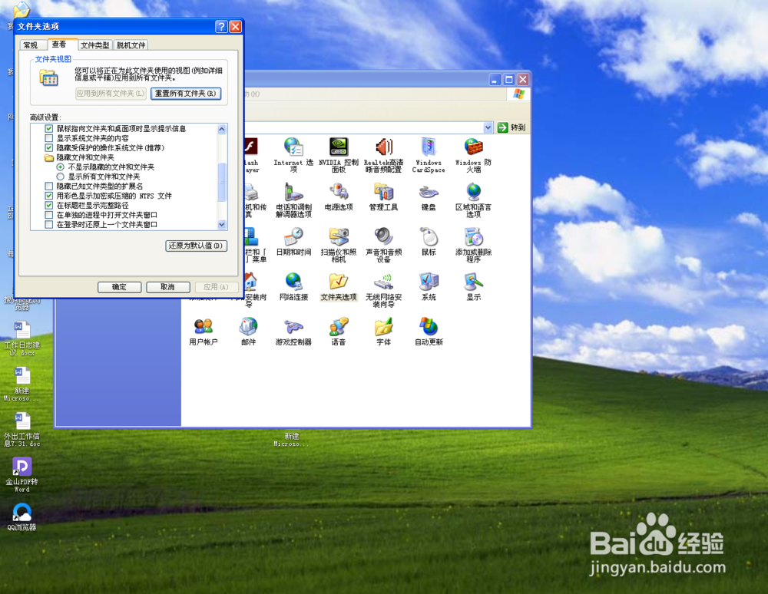Maximize the Control Panel window
This screenshot has height=594, width=768.
tap(509, 79)
